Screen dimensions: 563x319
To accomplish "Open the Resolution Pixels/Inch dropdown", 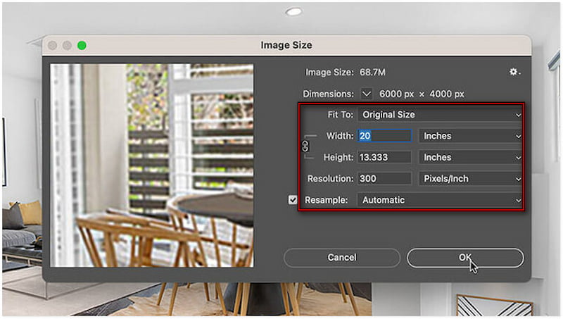I will [x=471, y=179].
